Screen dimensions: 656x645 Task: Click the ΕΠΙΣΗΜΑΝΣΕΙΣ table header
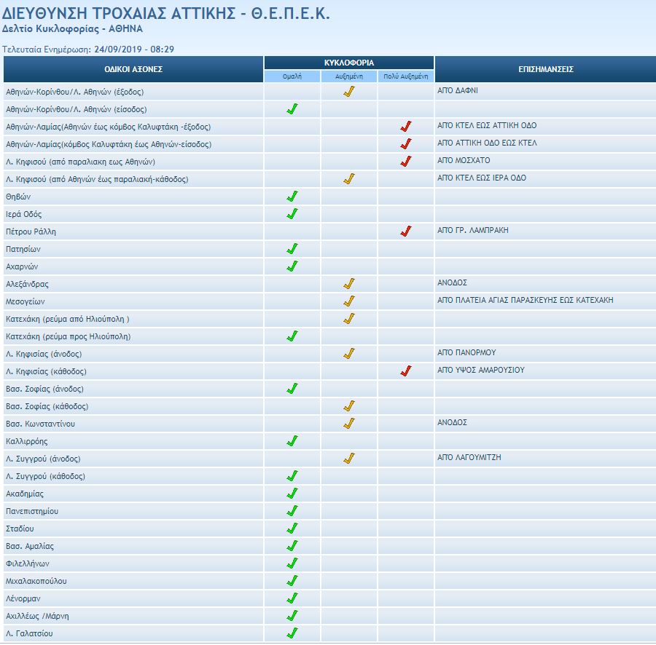coord(545,69)
